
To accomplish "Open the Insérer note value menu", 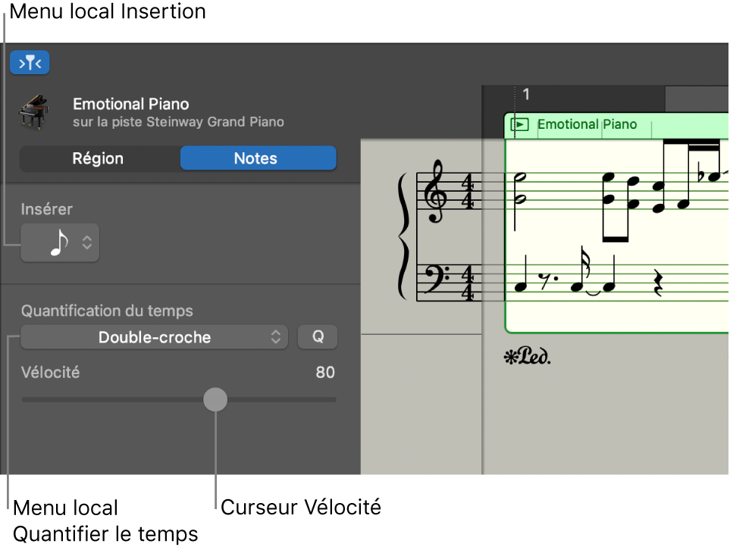I will [60, 242].
